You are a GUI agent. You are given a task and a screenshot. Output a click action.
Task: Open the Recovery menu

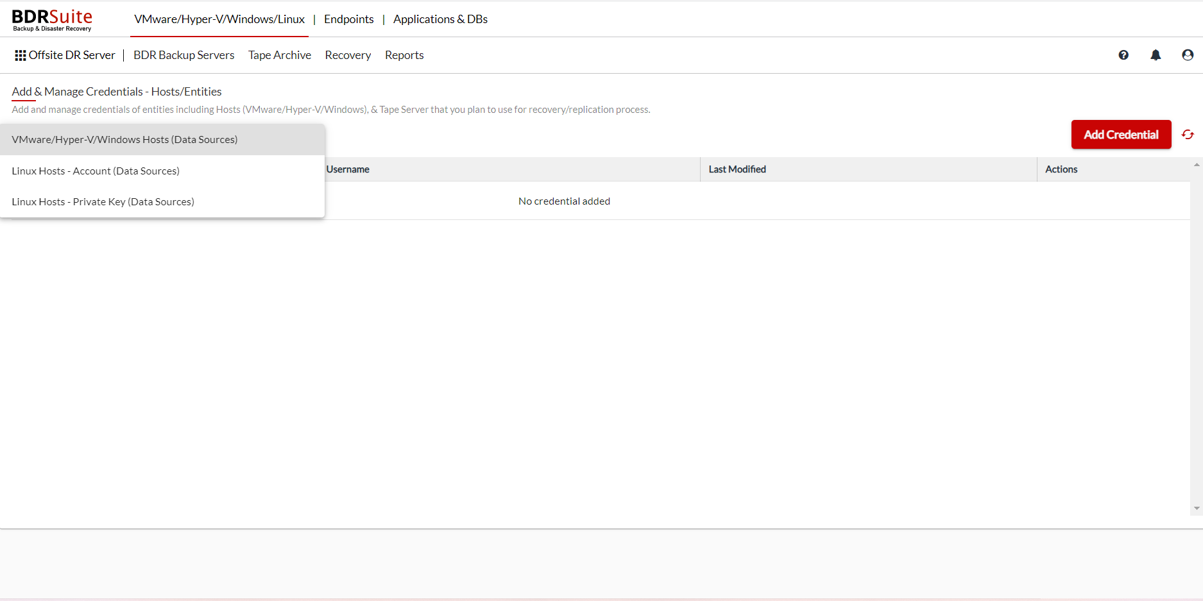point(348,55)
